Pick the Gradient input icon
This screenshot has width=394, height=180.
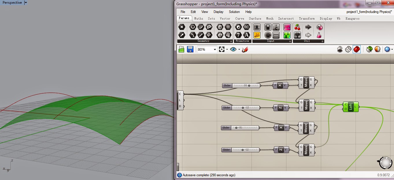(287, 27)
